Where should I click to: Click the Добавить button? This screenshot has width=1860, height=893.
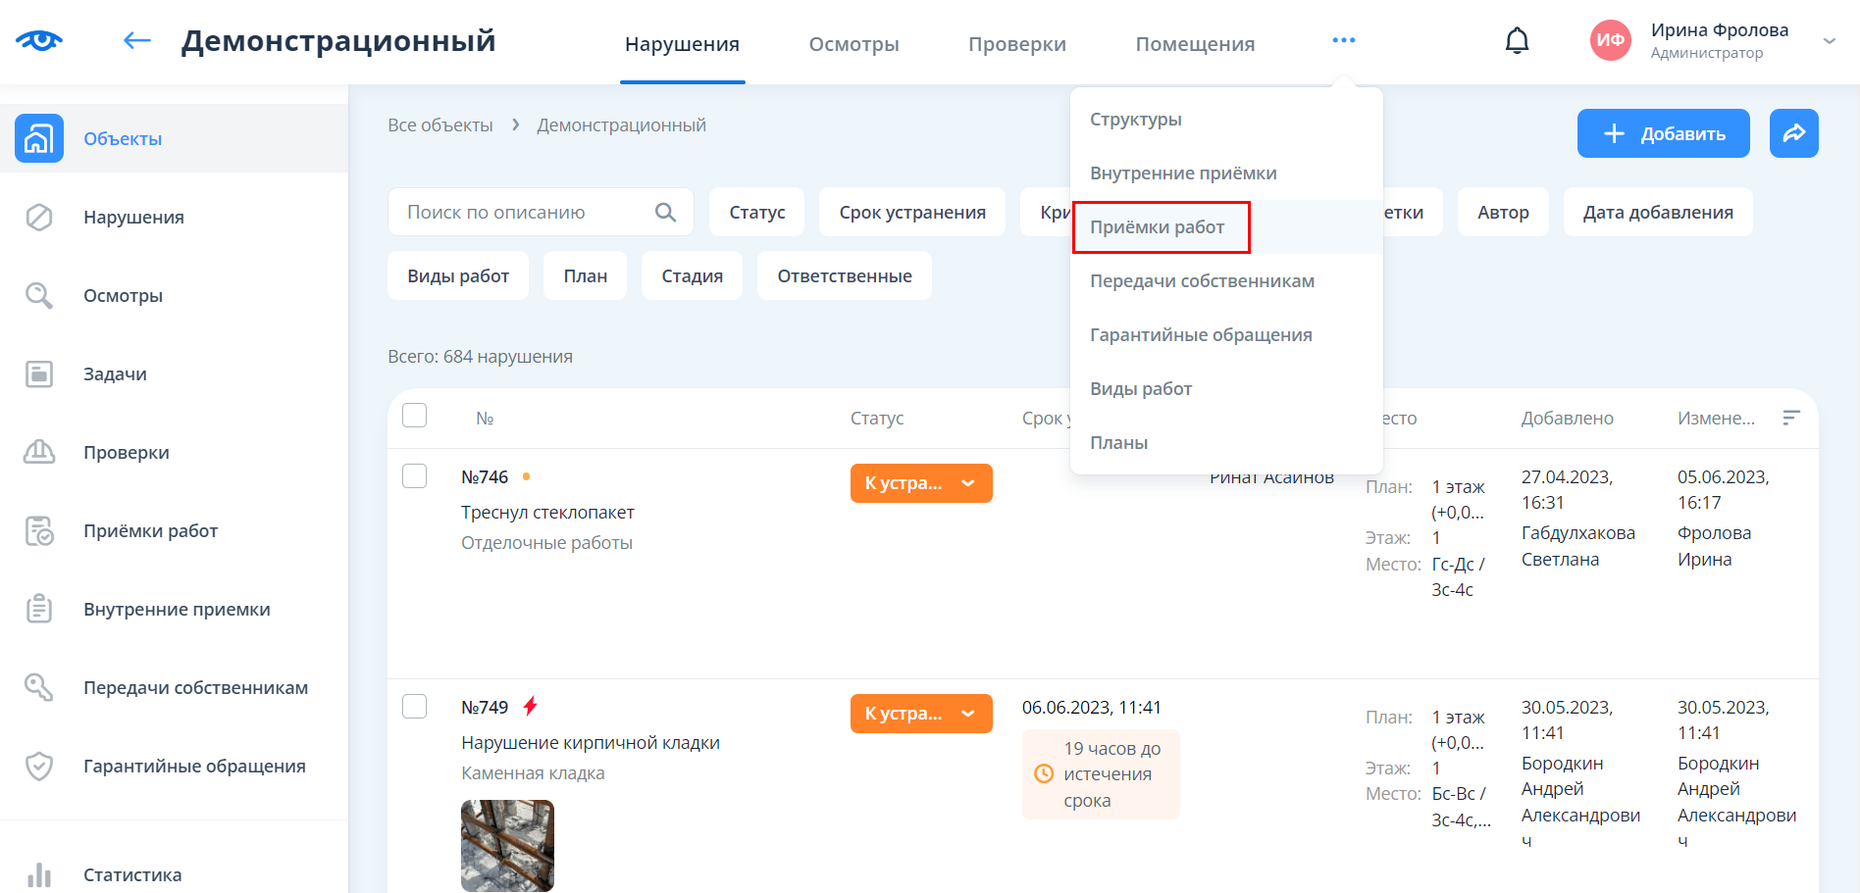tap(1663, 133)
